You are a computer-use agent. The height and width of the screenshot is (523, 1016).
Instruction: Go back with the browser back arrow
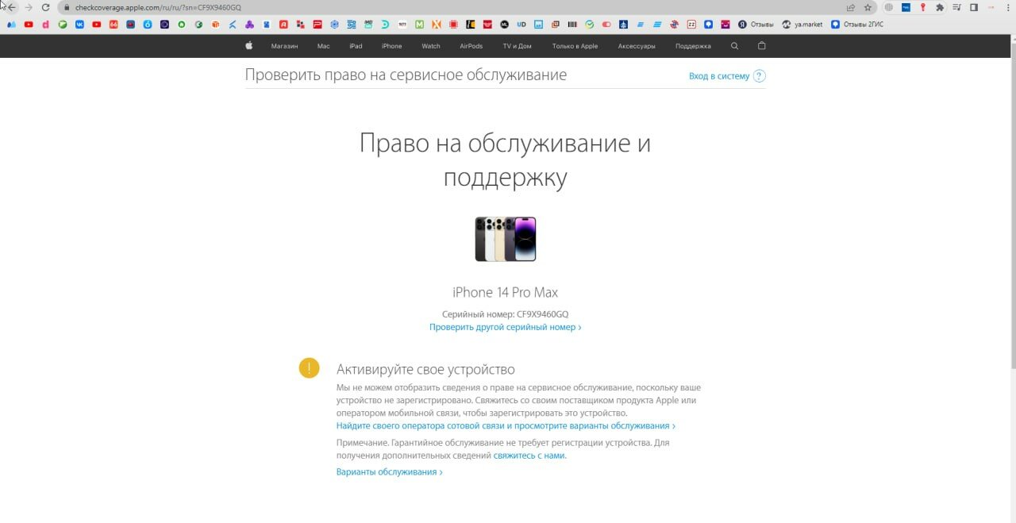coord(10,7)
